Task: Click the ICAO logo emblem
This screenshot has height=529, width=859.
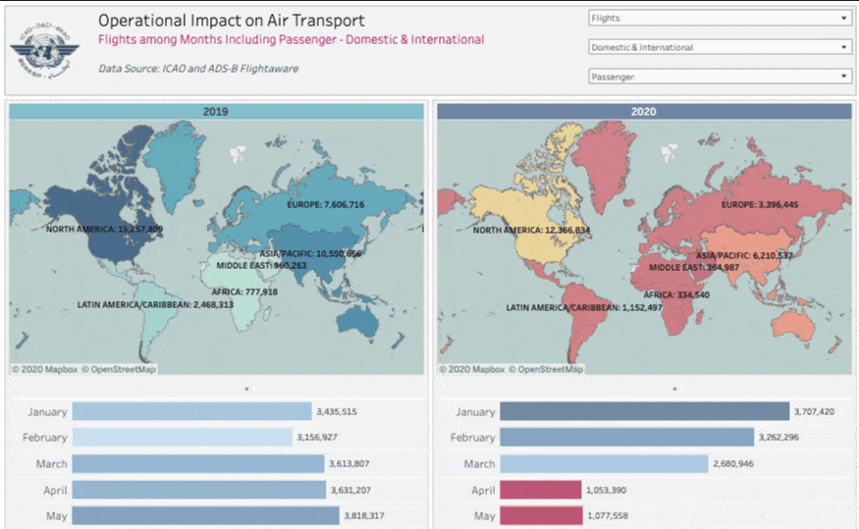Action: click(44, 49)
